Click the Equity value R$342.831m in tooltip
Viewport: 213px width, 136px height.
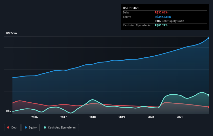164,17
